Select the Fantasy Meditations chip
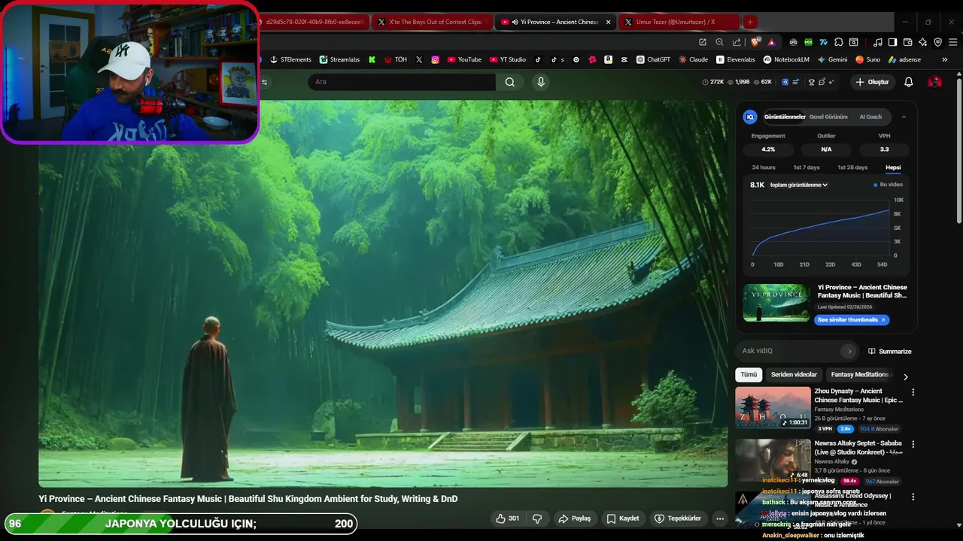Screen dimensions: 963x541 pyautogui.click(x=860, y=375)
